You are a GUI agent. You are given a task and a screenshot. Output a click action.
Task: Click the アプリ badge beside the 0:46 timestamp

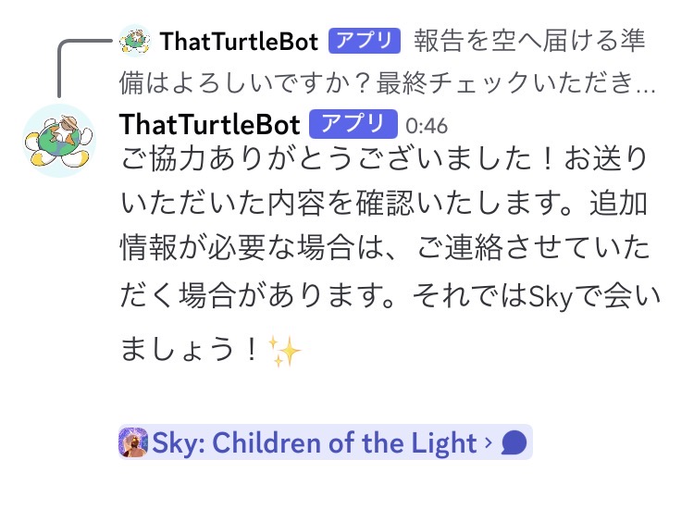(353, 125)
